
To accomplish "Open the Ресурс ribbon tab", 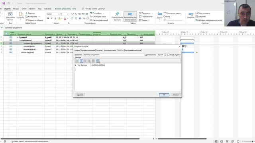I will point(16,9).
